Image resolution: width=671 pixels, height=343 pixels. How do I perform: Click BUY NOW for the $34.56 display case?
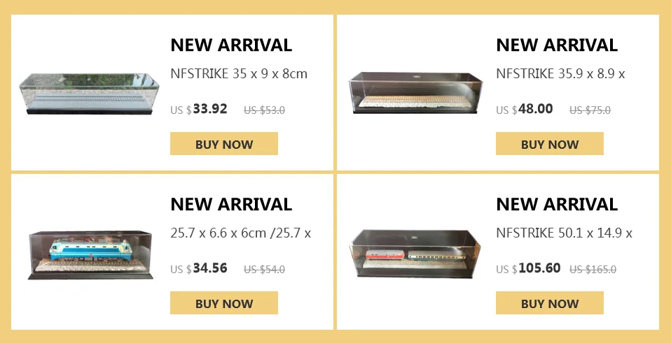click(x=224, y=303)
